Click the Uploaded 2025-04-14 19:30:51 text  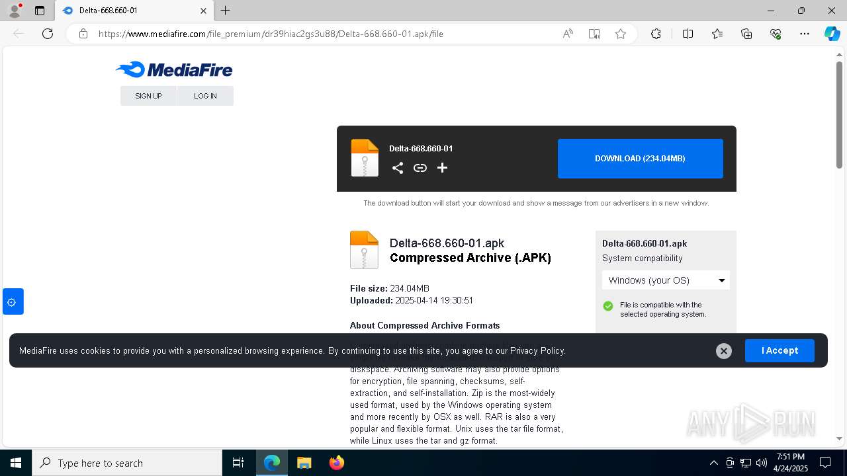point(412,300)
